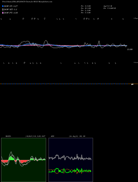Click the orange-blue volume baseline
This screenshot has height=182, width=138.
[69, 84]
